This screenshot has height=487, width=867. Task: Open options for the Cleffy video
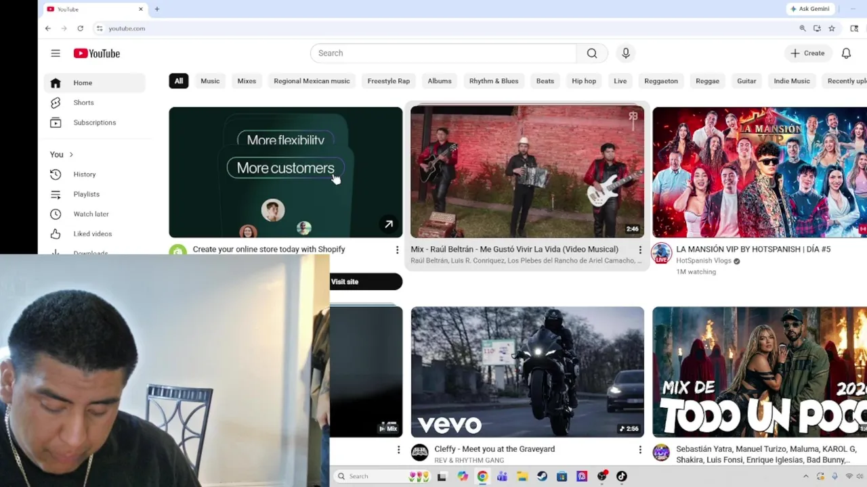point(639,450)
